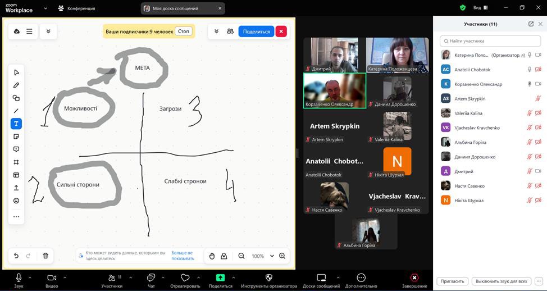Screen dimensions: 547x291
Task: Open the emoji/sticker tool in whiteboard toolbar
Action: (16, 201)
